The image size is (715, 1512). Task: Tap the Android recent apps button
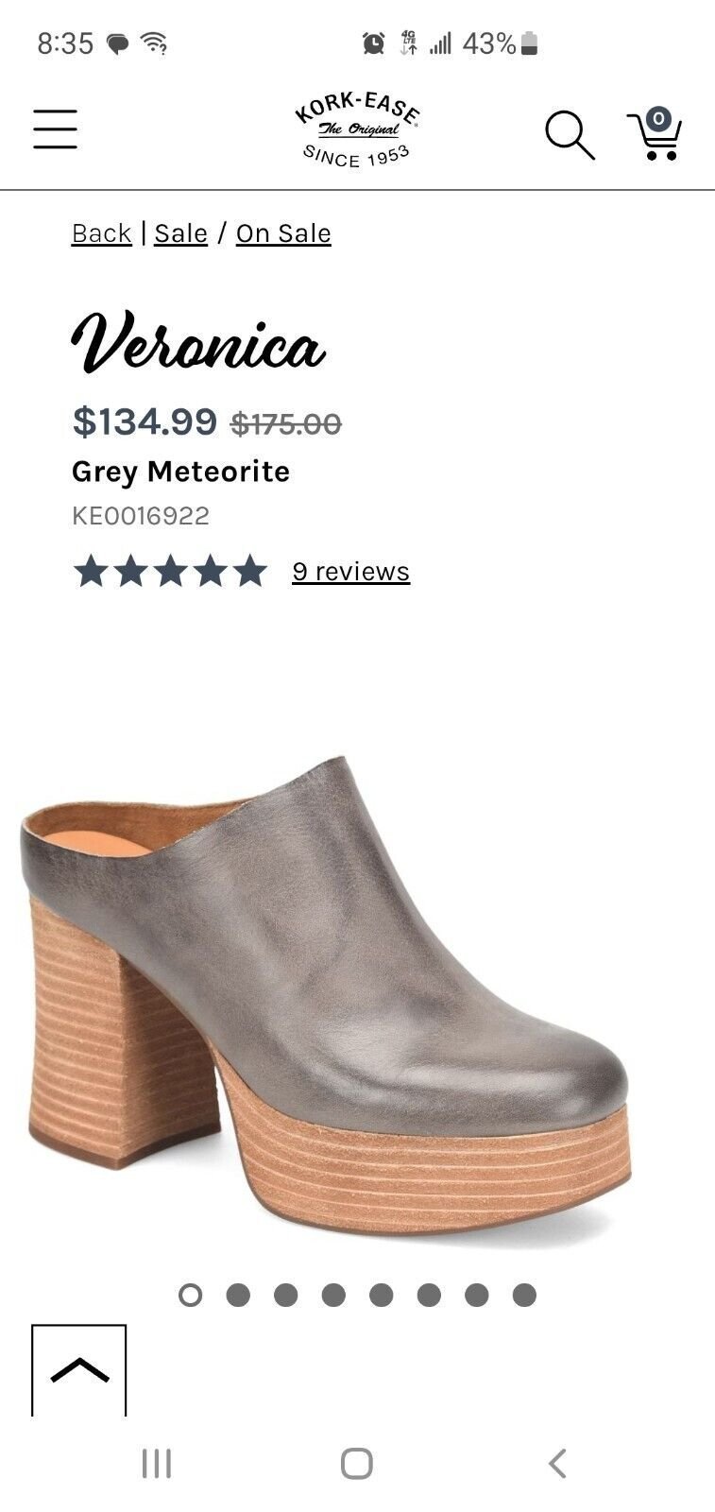point(157,1464)
